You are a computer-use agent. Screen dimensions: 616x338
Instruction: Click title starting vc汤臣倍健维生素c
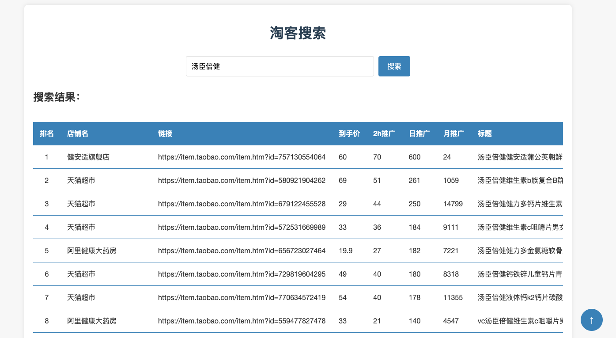tap(520, 321)
